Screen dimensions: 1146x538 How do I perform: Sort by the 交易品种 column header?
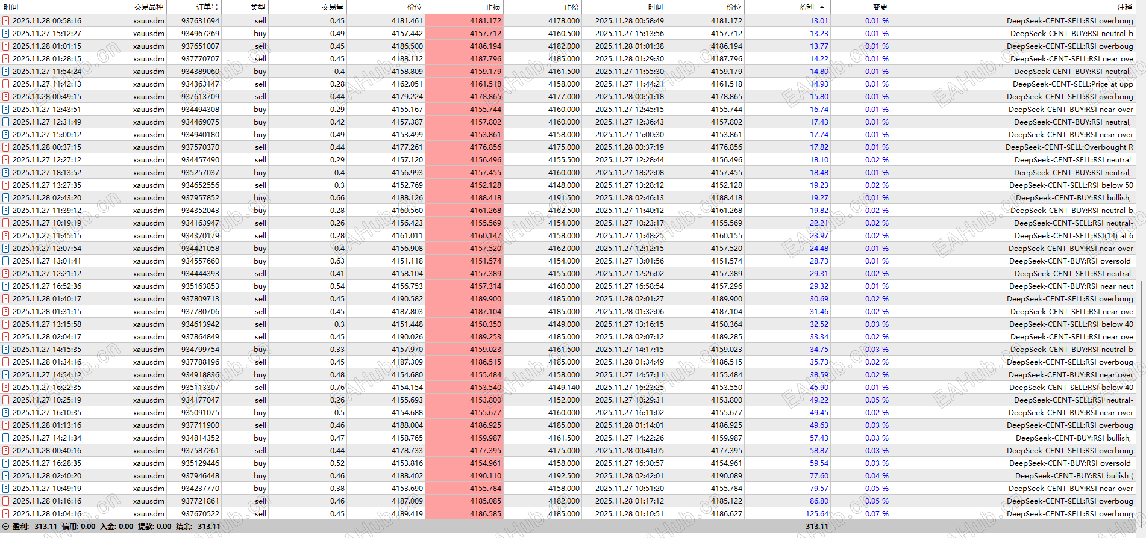148,7
